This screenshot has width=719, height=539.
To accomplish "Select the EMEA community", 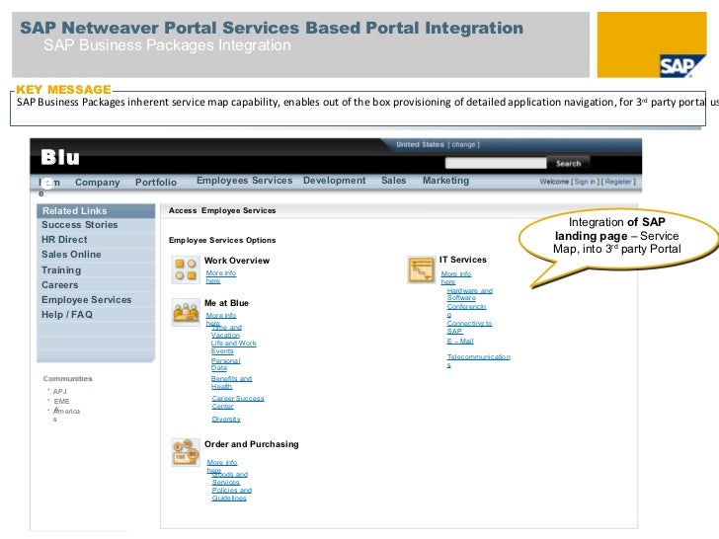I will coord(61,404).
